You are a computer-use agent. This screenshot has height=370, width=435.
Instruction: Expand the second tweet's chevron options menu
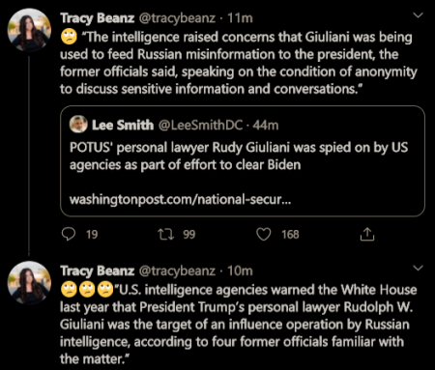tap(418, 268)
